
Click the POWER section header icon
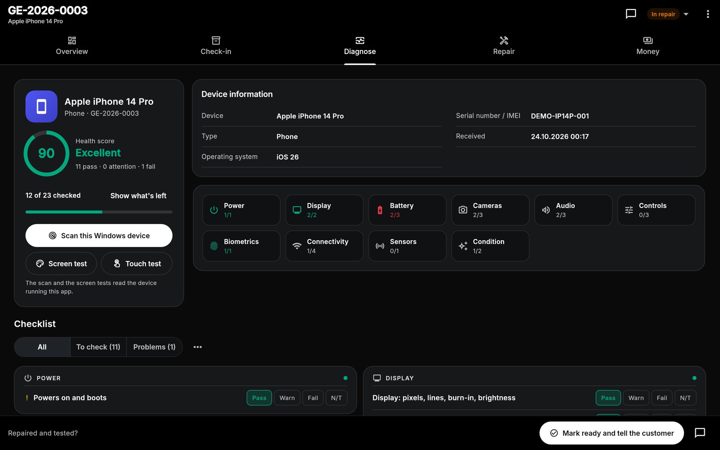click(x=28, y=378)
